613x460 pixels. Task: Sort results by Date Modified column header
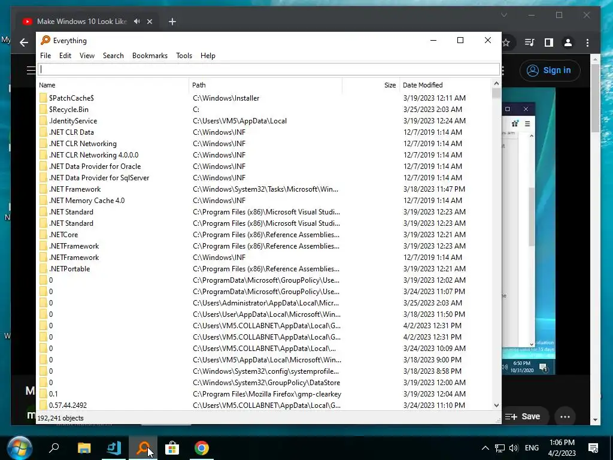pos(445,85)
